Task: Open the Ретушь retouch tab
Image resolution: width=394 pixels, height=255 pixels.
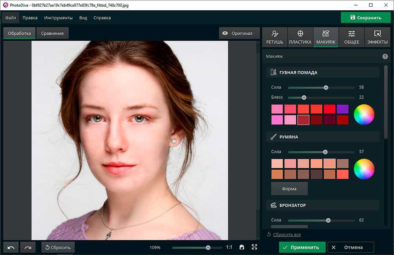Action: pos(275,37)
